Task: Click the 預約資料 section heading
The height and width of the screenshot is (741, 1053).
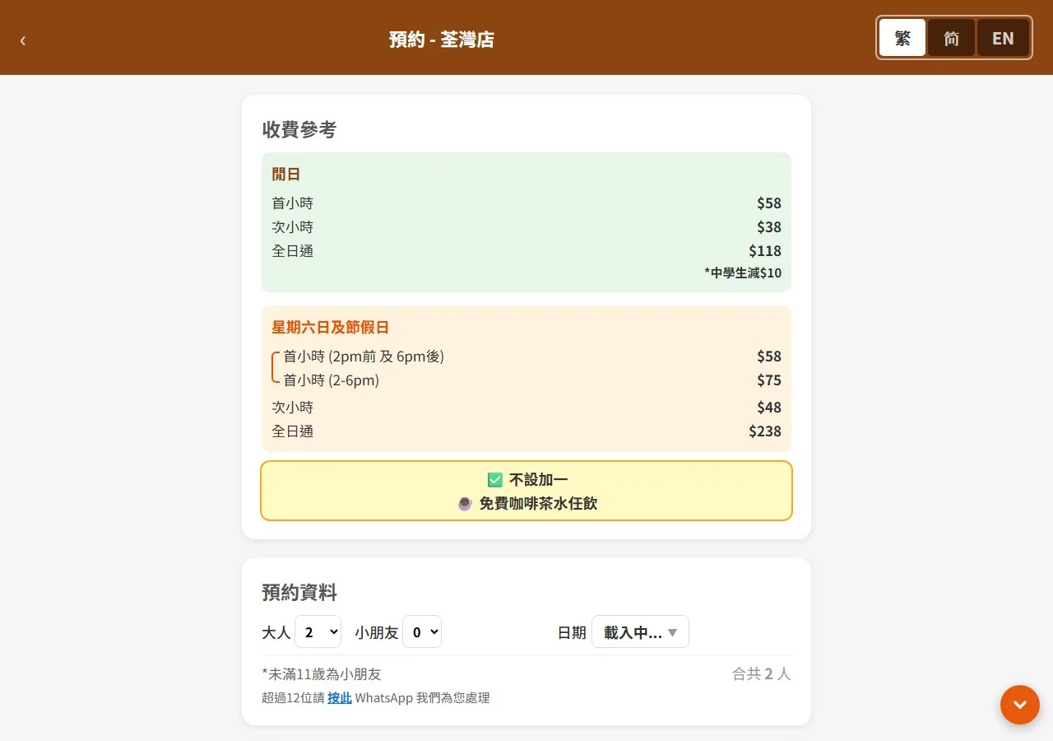Action: (299, 593)
